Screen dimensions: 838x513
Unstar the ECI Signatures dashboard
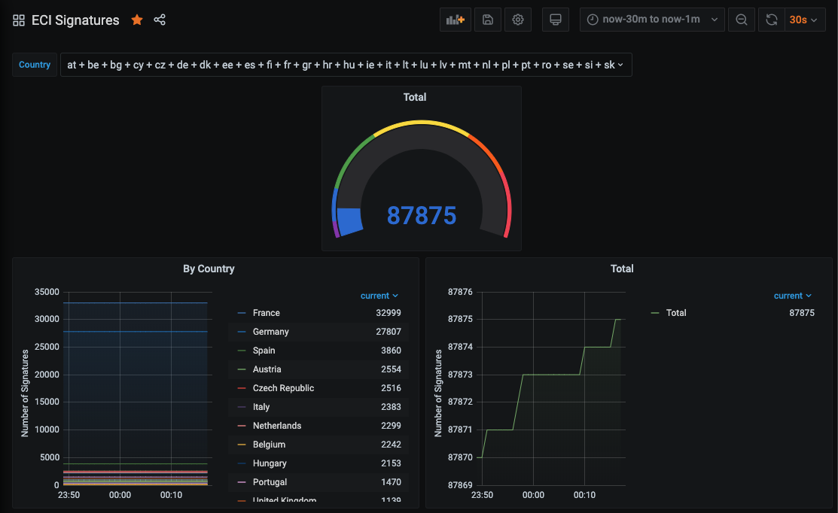coord(136,20)
